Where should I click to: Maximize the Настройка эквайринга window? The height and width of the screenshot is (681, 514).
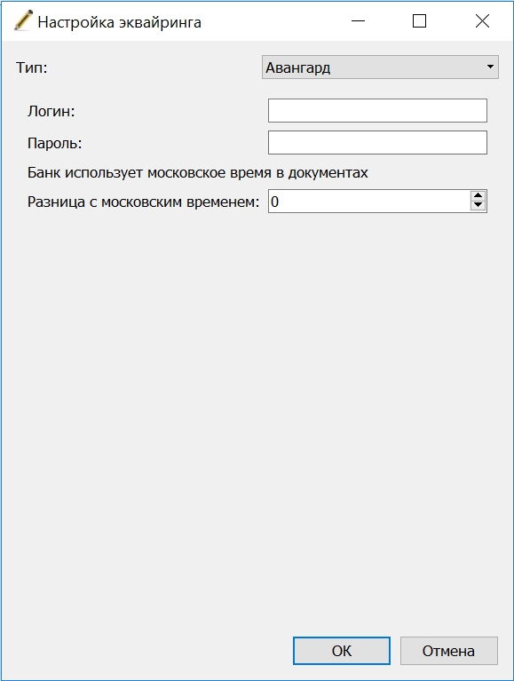click(419, 20)
